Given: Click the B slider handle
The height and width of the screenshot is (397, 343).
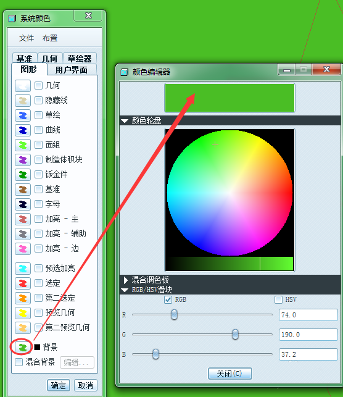Looking at the screenshot, I should pos(156,354).
